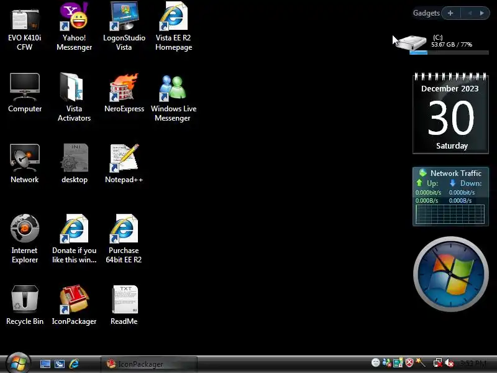This screenshot has height=373, width=497.
Task: Click the disconnected network tray icon
Action: (x=438, y=362)
